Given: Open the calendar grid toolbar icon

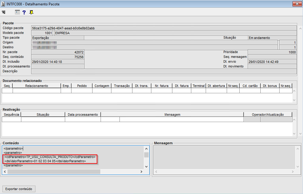Looking at the screenshot, I should click(x=17, y=12).
